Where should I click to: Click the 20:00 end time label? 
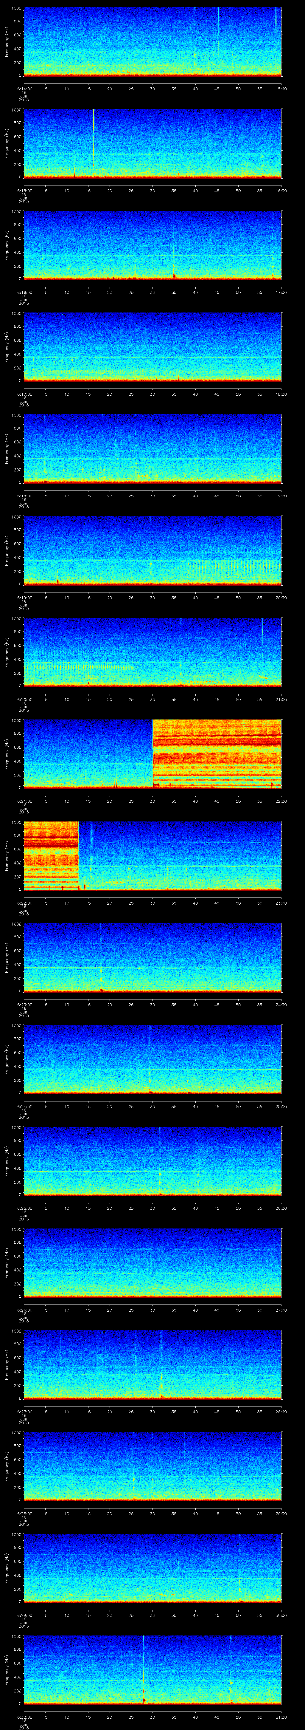tap(281, 598)
